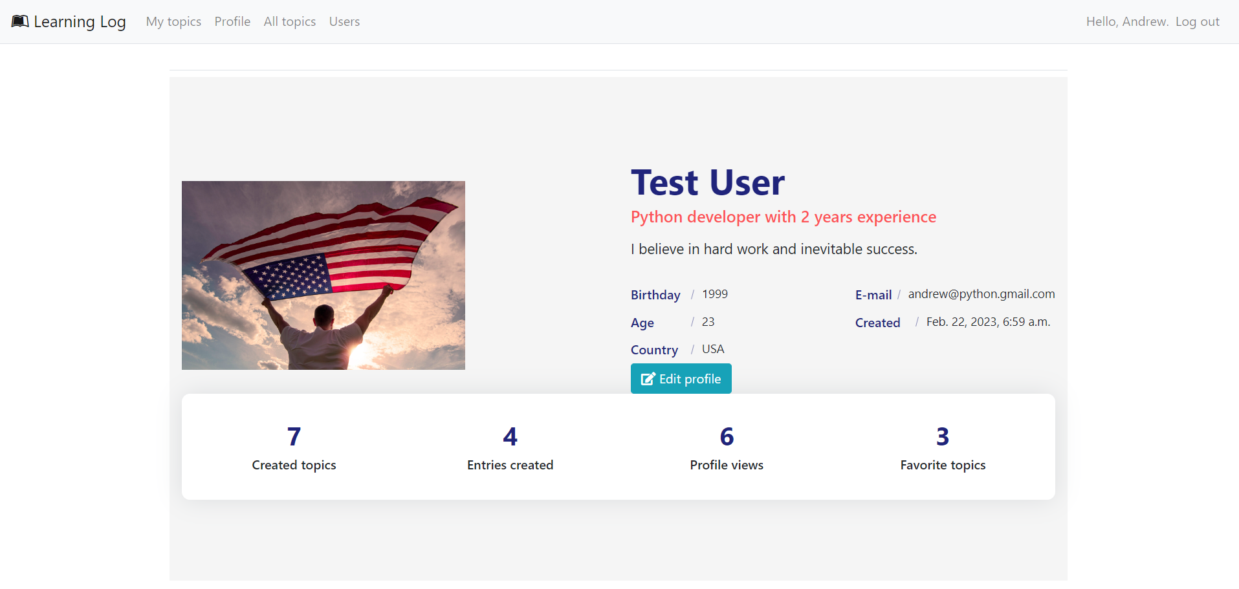Navigate to the Profile section
The width and height of the screenshot is (1239, 589).
232,21
